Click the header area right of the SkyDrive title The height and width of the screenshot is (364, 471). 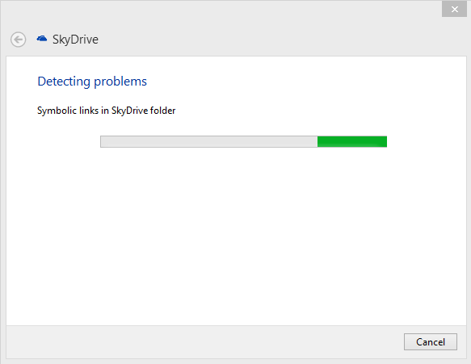[280, 40]
